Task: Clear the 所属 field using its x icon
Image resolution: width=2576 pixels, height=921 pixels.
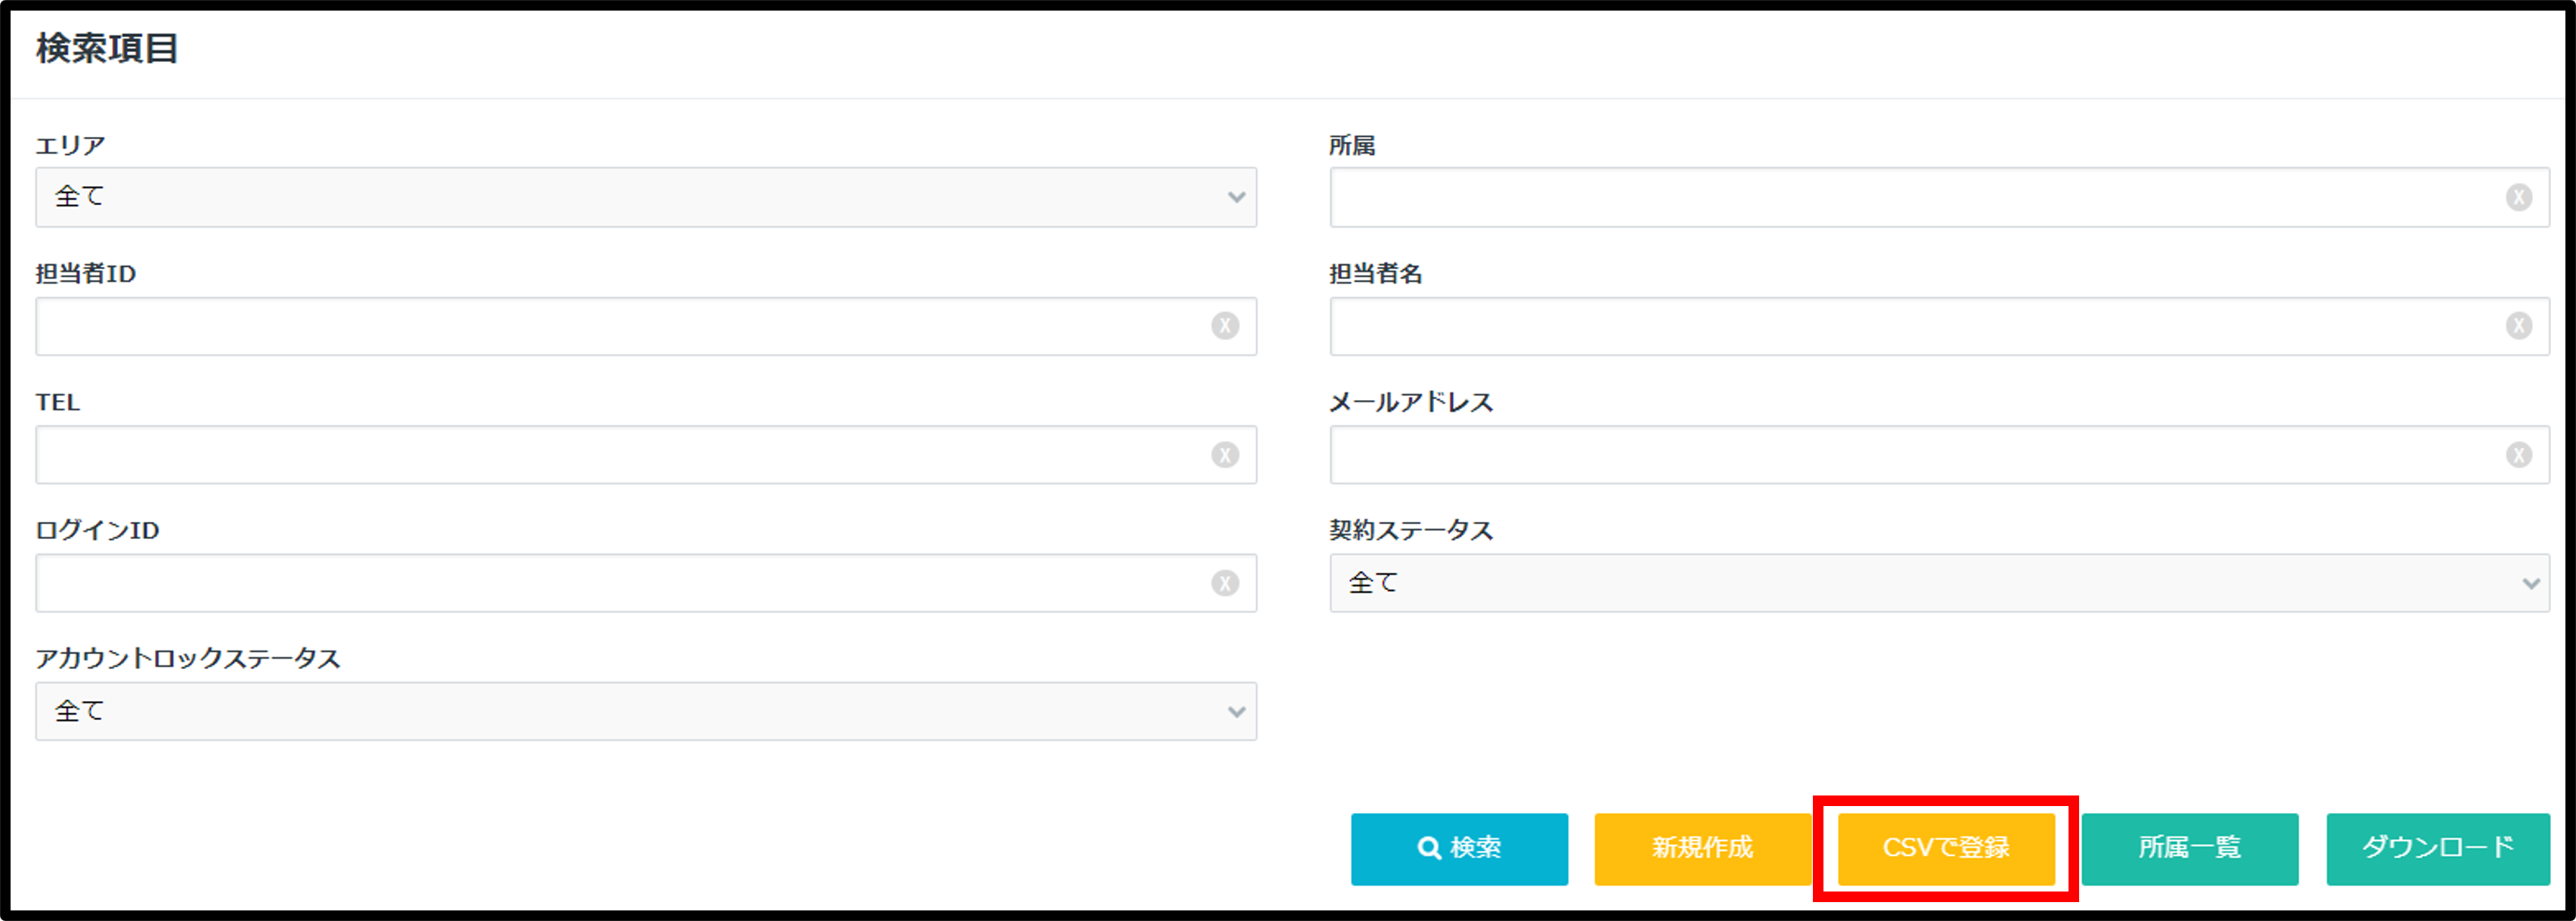Action: 2520,197
